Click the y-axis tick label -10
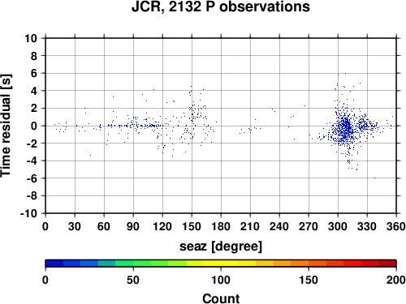The width and height of the screenshot is (406, 304). click(x=28, y=213)
